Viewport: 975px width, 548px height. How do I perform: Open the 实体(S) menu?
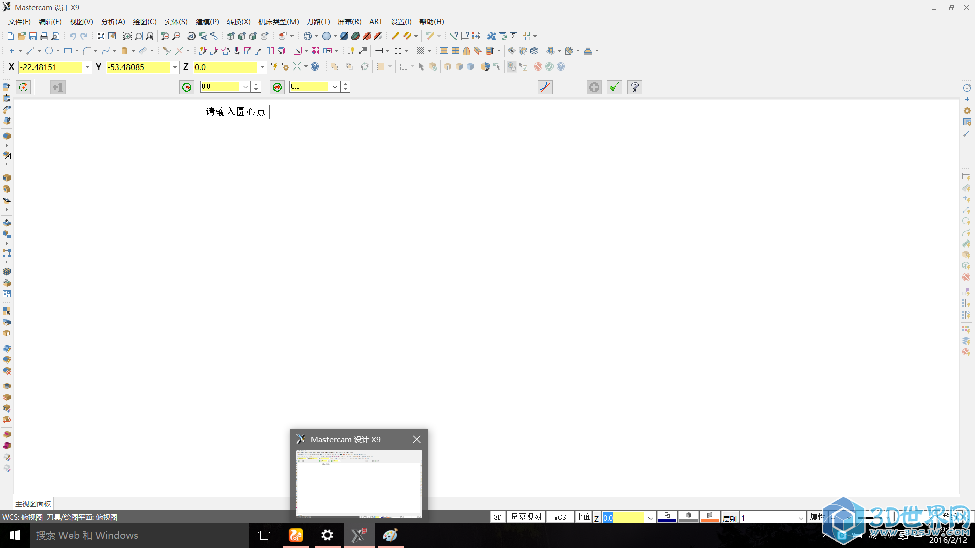coord(176,22)
